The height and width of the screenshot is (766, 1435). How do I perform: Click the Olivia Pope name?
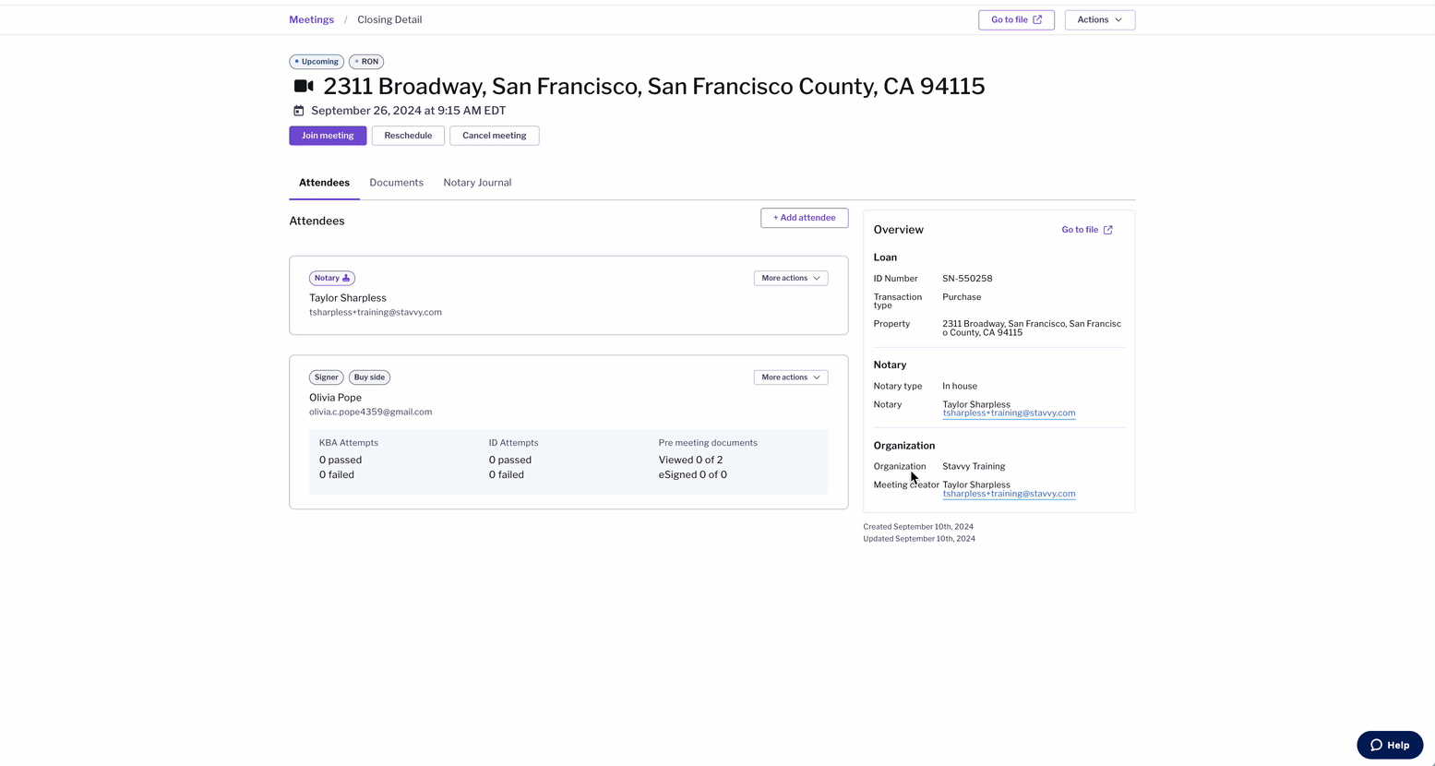point(335,398)
